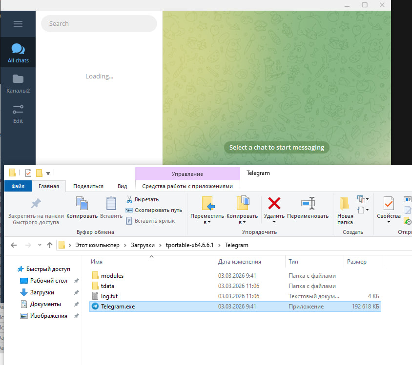412x365 pixels.
Task: Click Загрузки in the address breadcrumb
Action: click(143, 245)
